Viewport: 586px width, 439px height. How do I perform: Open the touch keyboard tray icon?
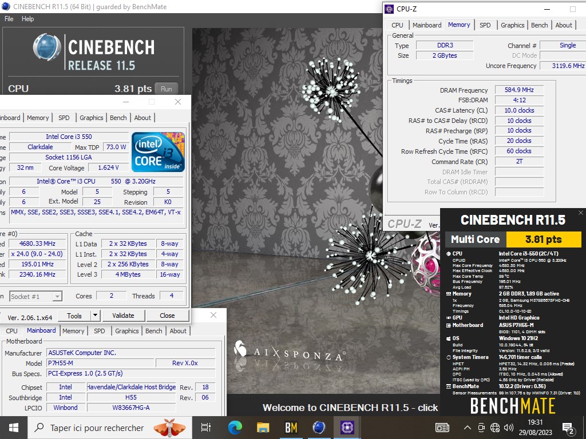442,428
